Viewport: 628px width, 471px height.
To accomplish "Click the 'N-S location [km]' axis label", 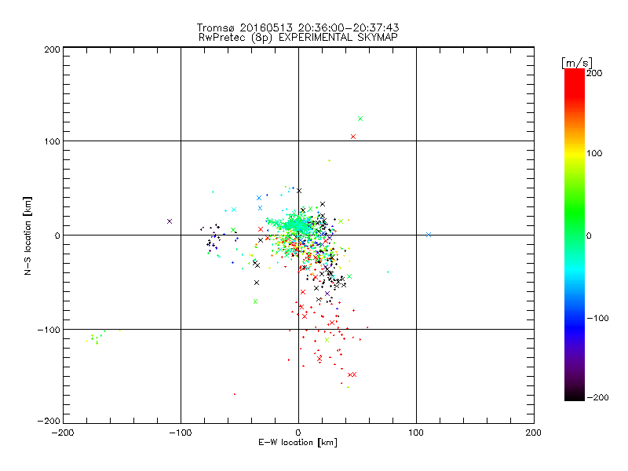I will tap(27, 236).
